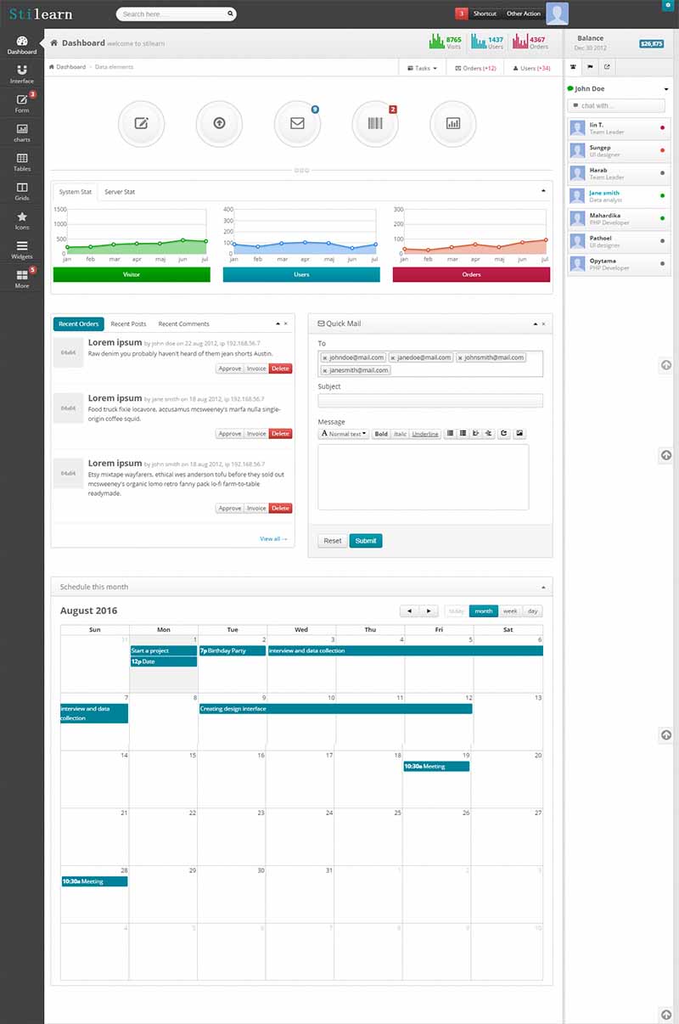Click the View all link
This screenshot has width=679, height=1024.
click(273, 539)
